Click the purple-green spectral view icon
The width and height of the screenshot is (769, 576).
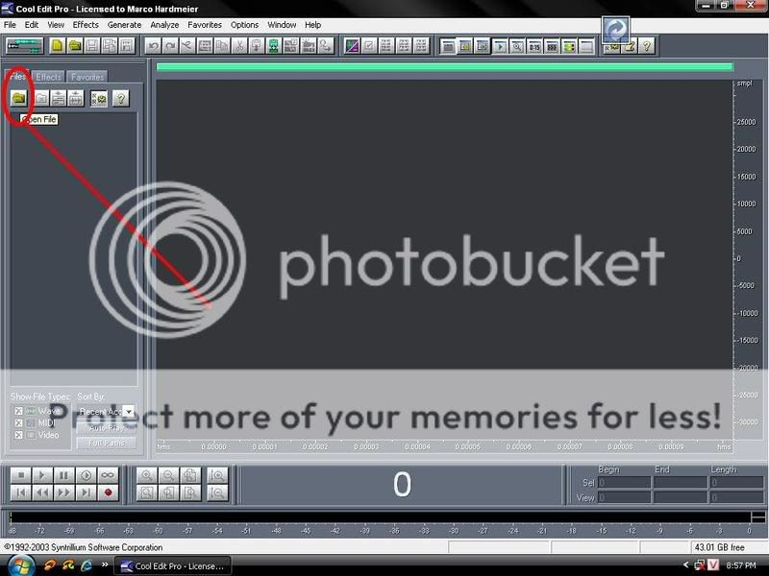tap(352, 46)
